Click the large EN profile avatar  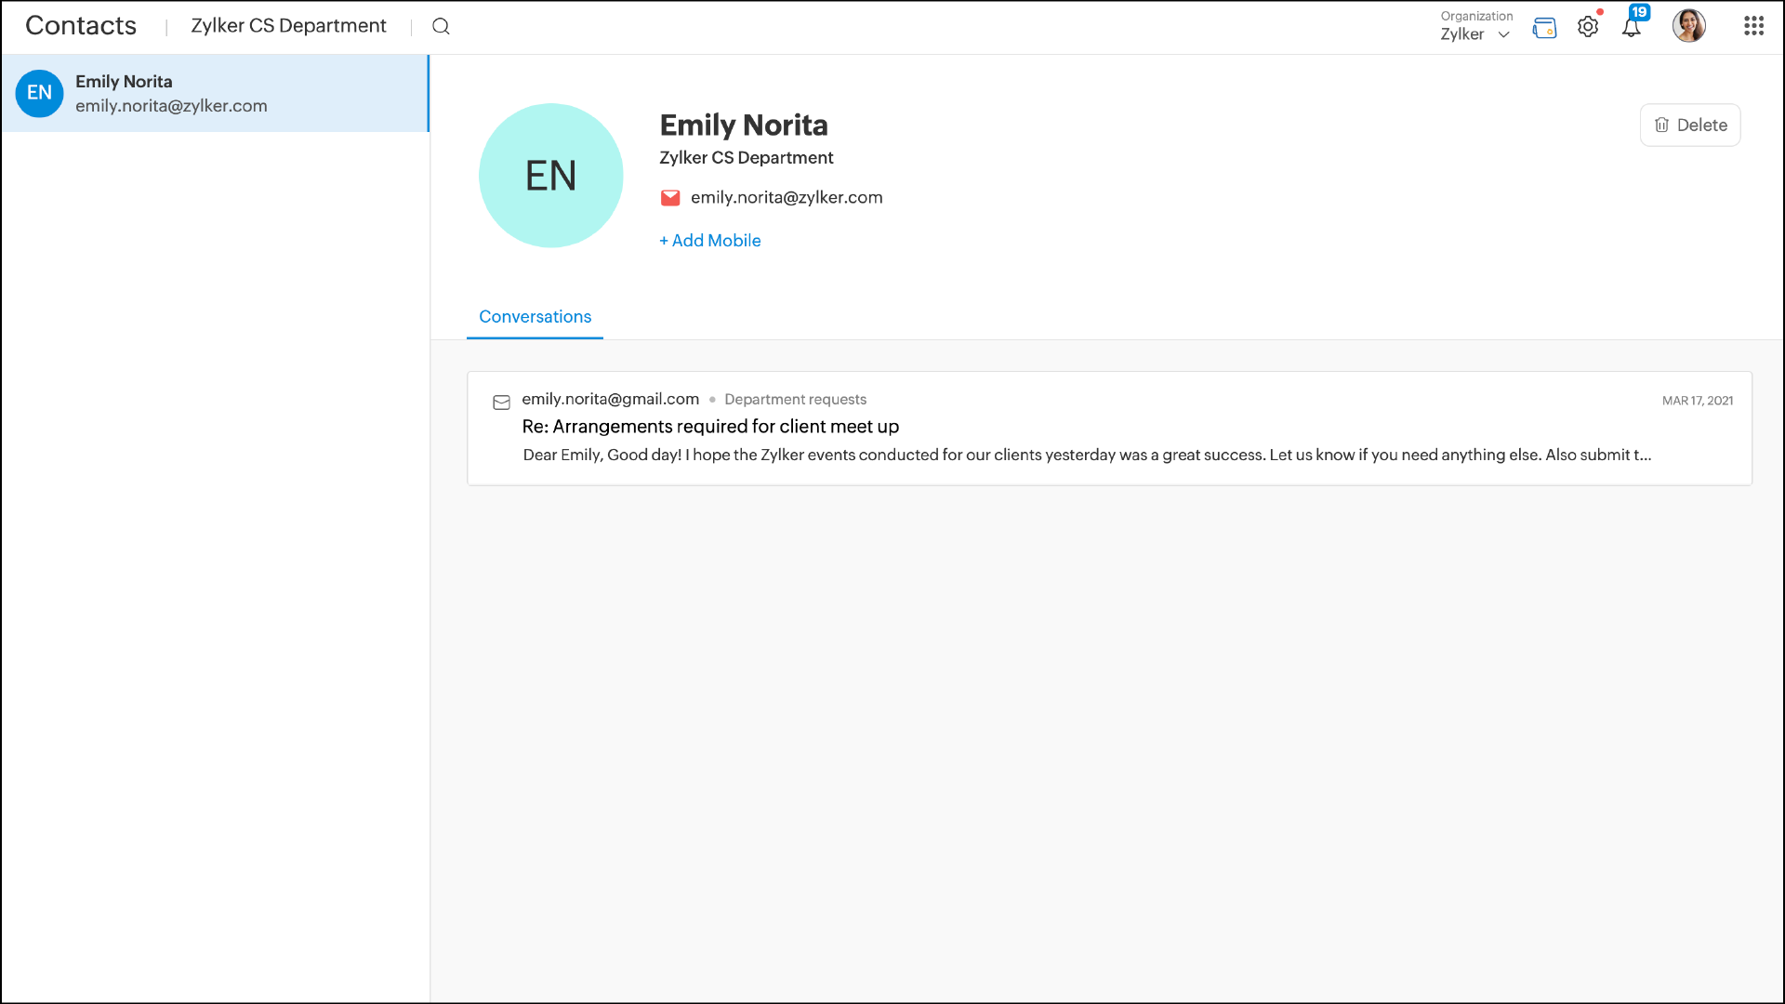click(550, 176)
